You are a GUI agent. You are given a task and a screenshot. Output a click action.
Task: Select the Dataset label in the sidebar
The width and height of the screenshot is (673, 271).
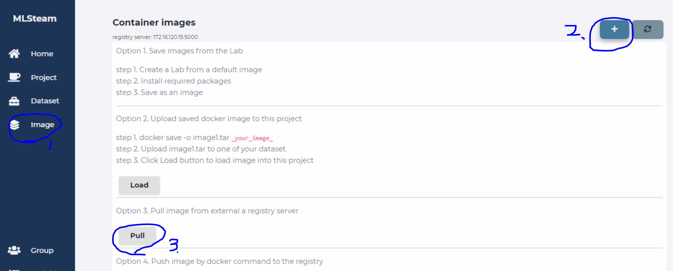pos(45,101)
